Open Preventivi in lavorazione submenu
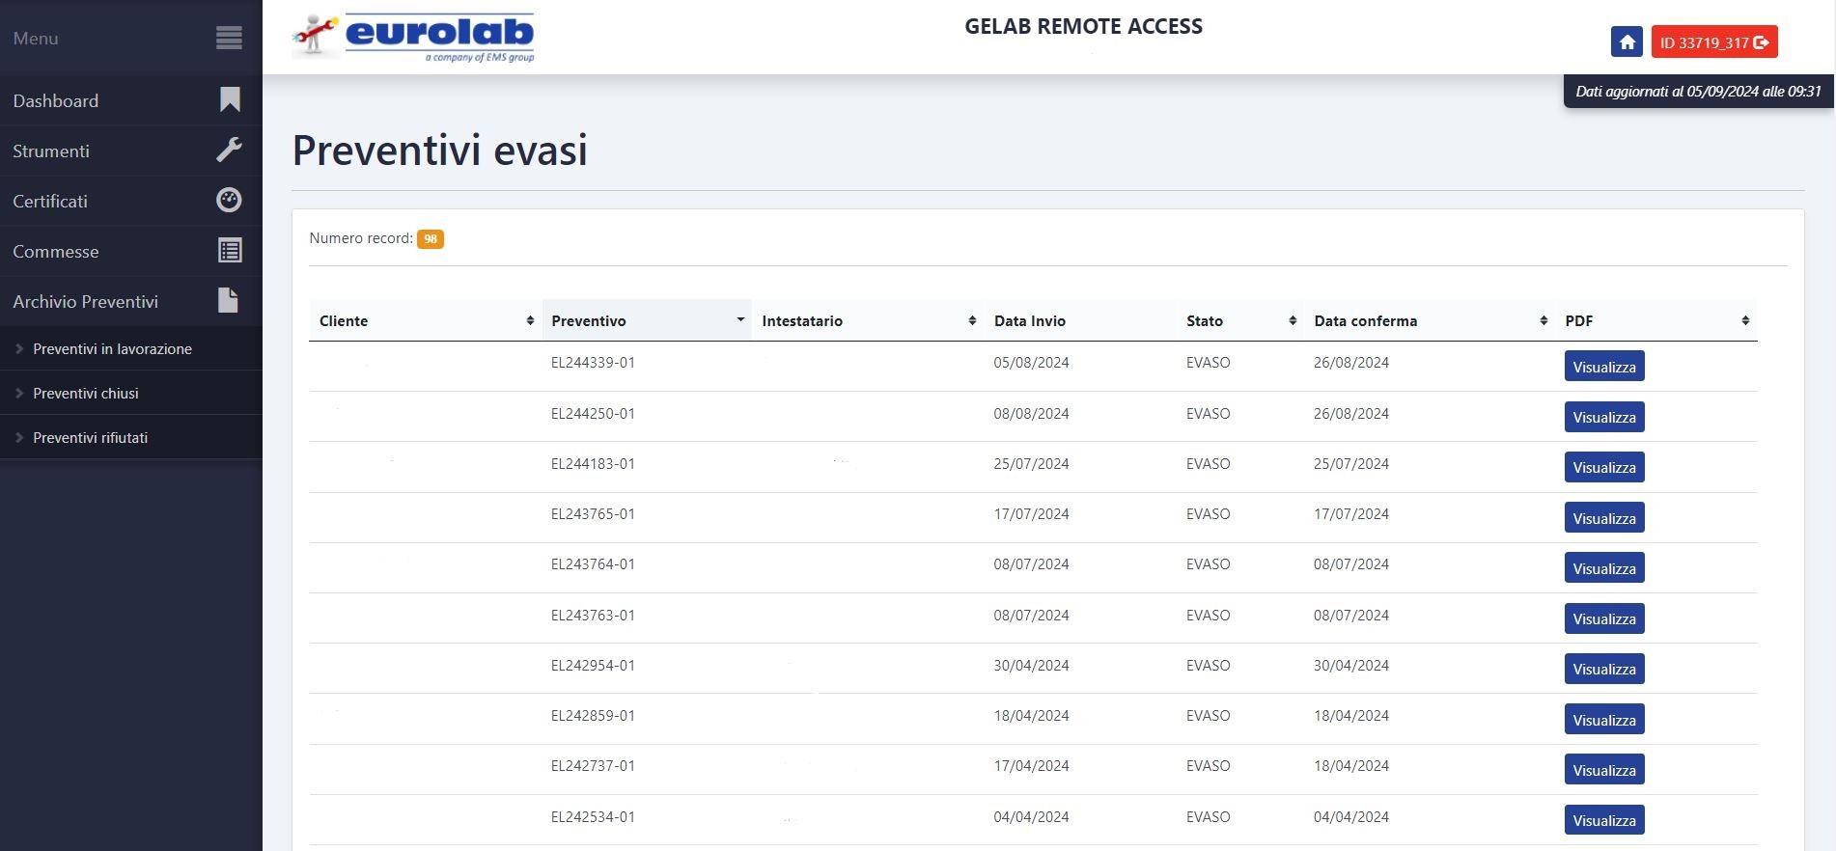1836x851 pixels. 131,348
